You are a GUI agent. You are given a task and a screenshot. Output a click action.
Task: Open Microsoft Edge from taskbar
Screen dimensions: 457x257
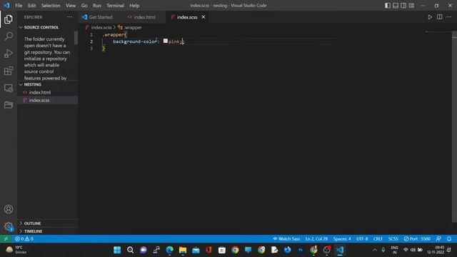(170, 250)
